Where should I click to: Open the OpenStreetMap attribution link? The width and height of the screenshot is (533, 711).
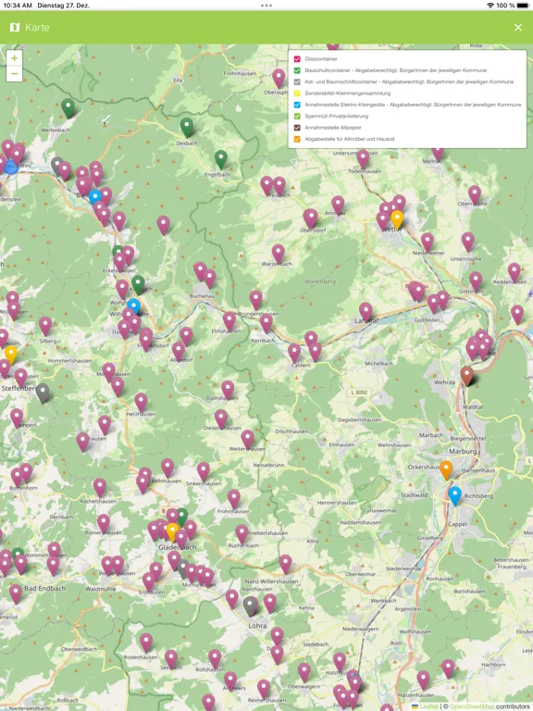[471, 706]
